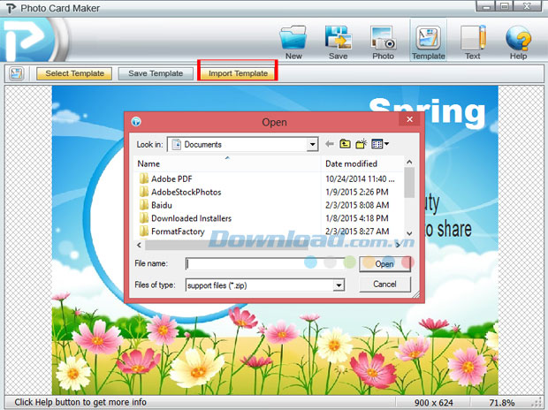
Task: Select the Downloaded Installers folder
Action: pos(189,218)
